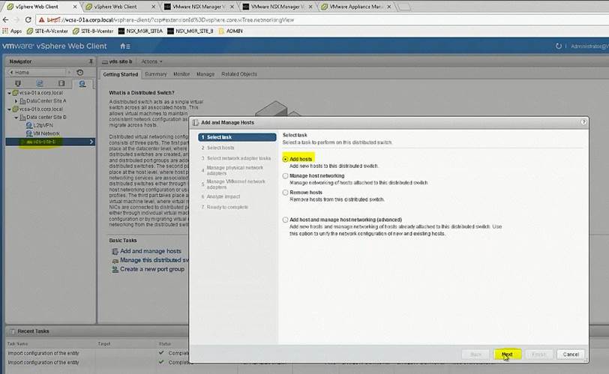Expand the DataCenter Site A tree node
The image size is (609, 374).
click(16, 100)
